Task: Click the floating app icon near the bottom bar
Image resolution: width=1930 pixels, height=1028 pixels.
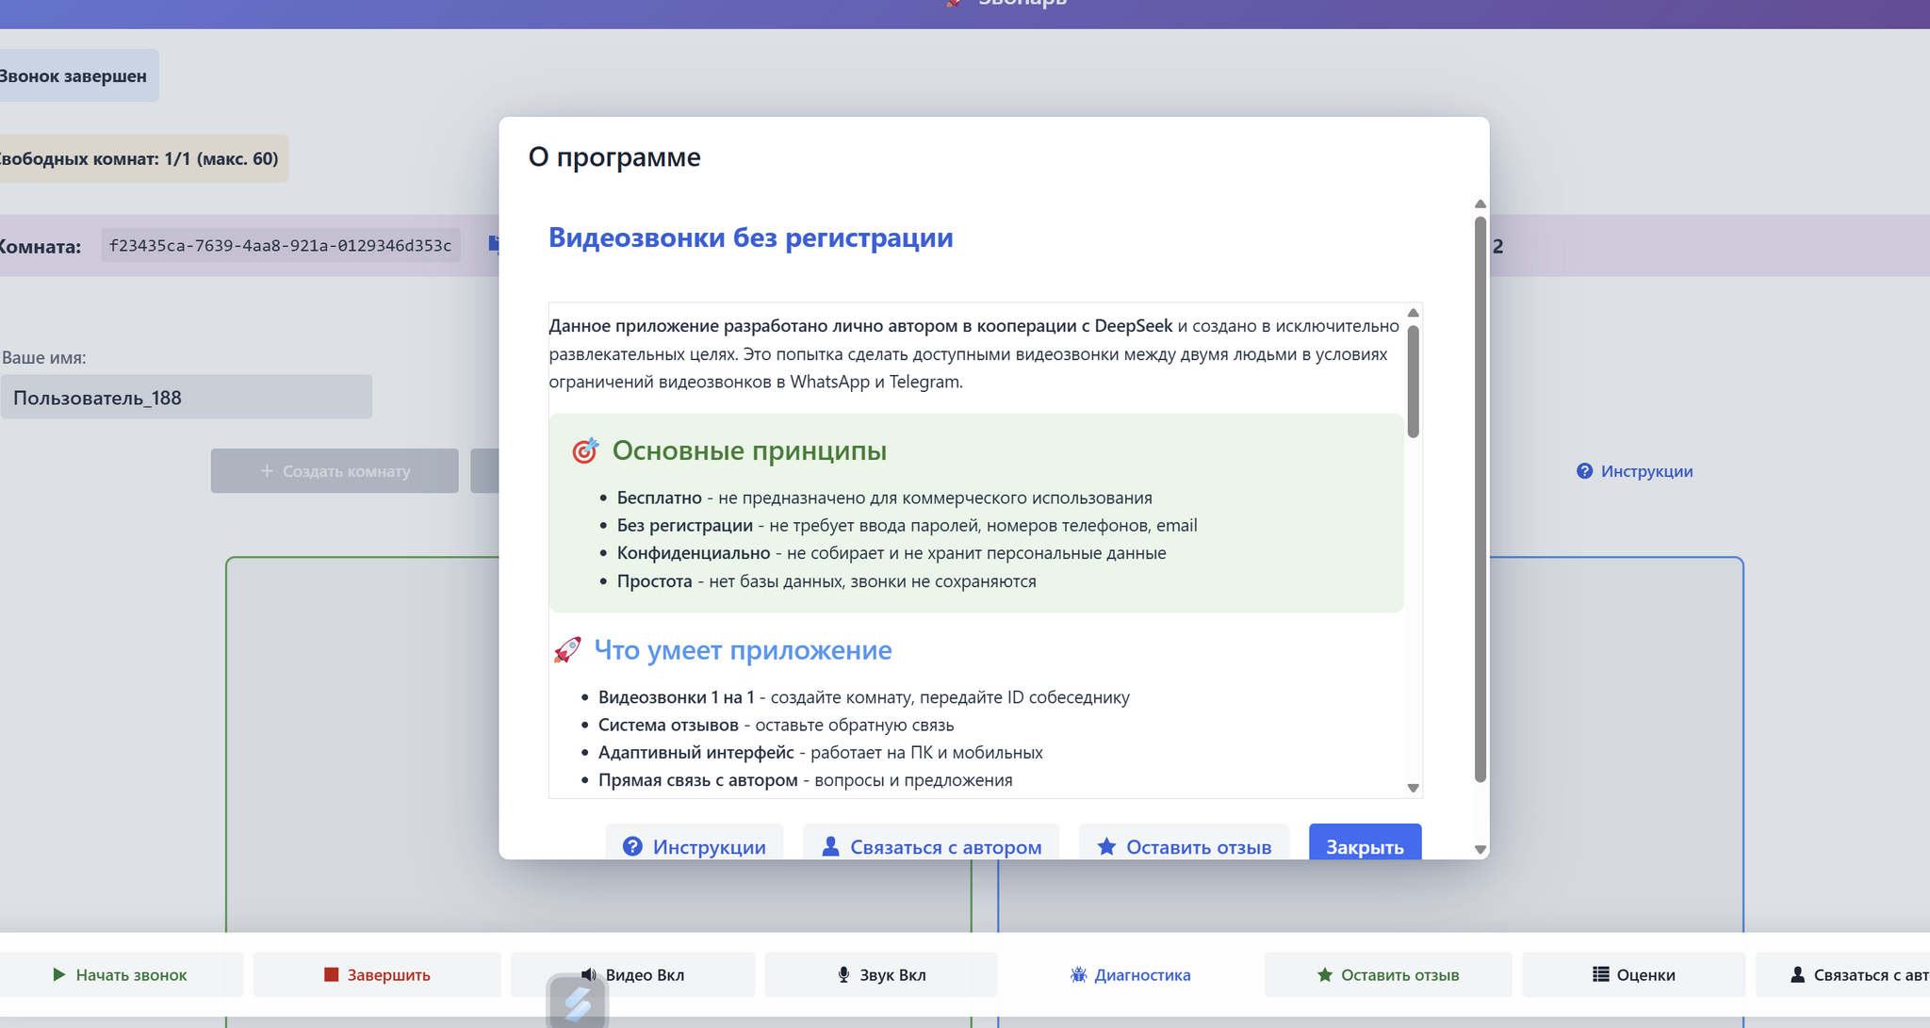Action: pyautogui.click(x=577, y=1003)
